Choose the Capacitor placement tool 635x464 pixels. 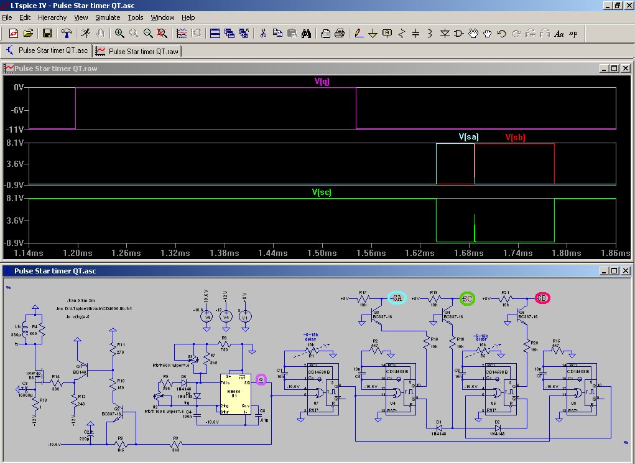click(x=415, y=34)
